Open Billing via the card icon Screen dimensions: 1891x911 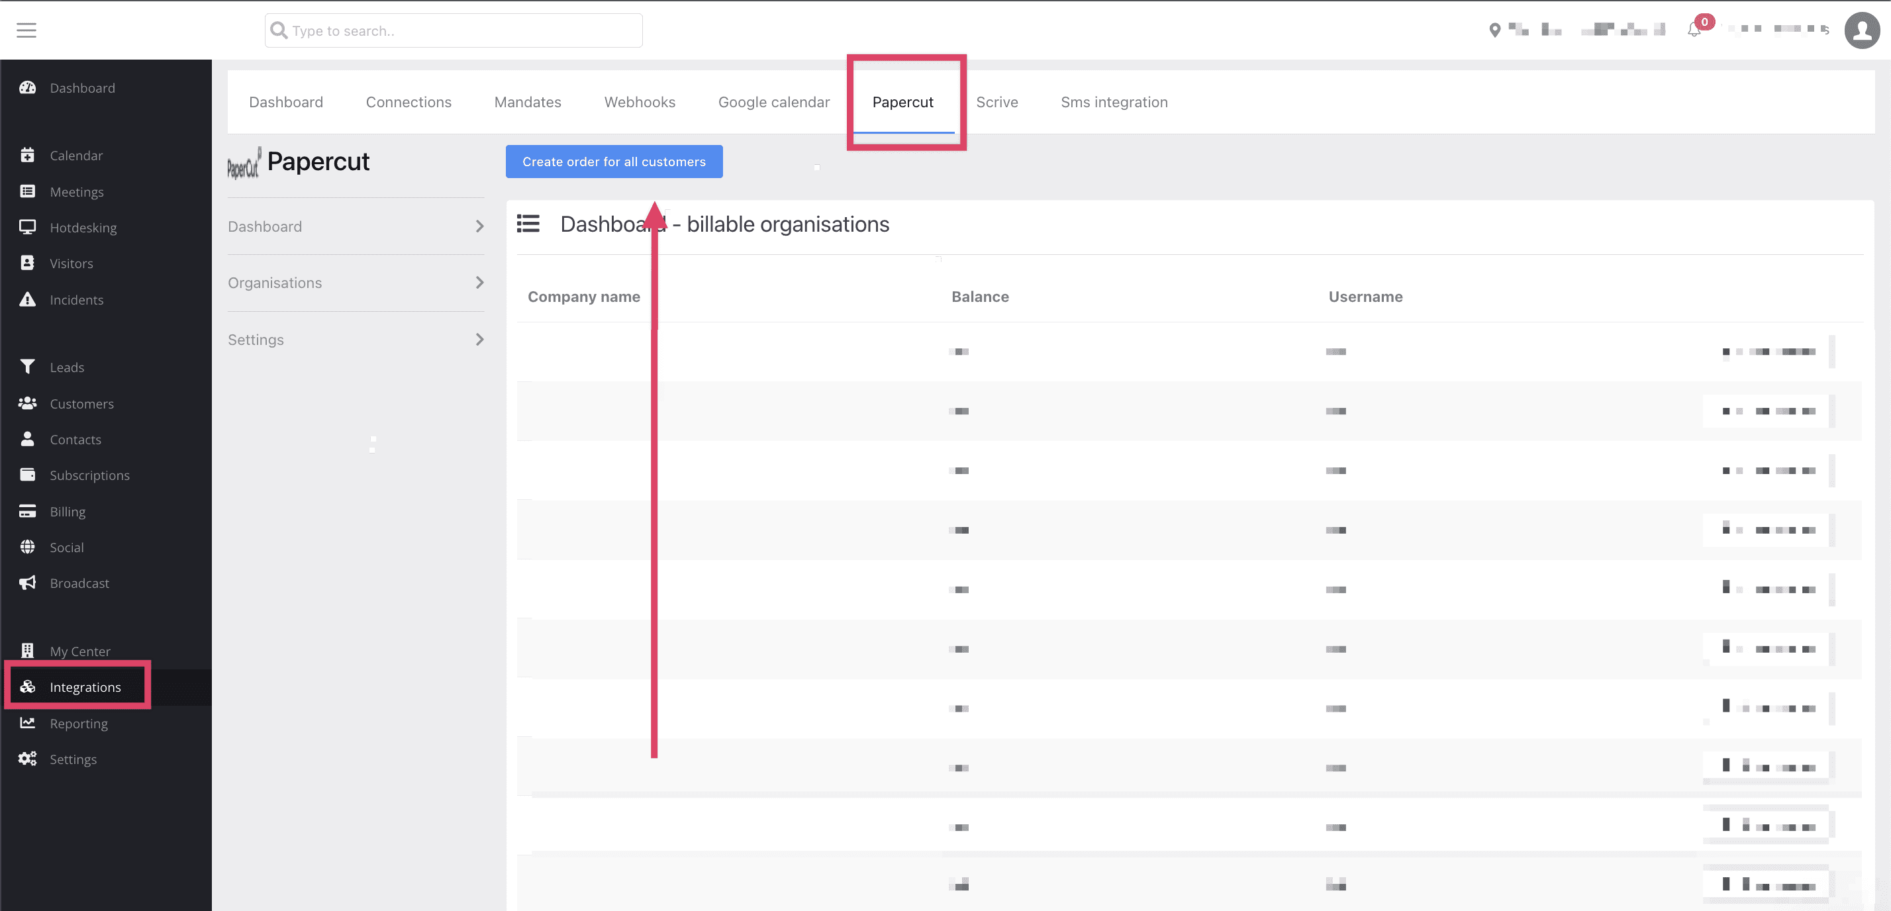[27, 511]
